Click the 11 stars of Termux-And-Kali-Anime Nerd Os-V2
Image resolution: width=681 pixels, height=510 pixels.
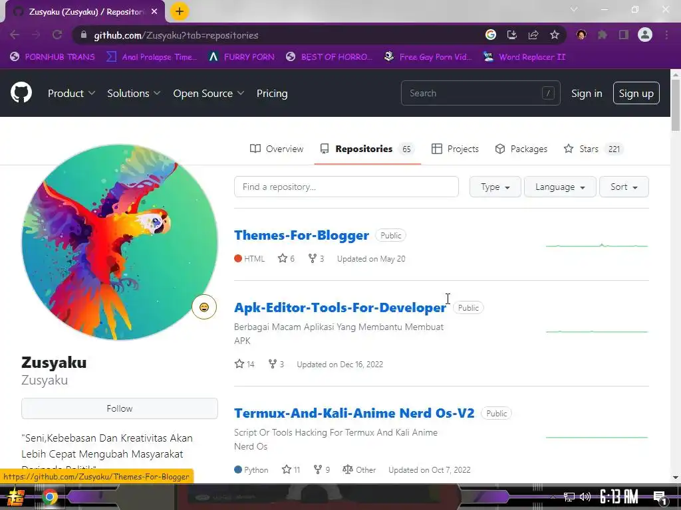(x=291, y=469)
